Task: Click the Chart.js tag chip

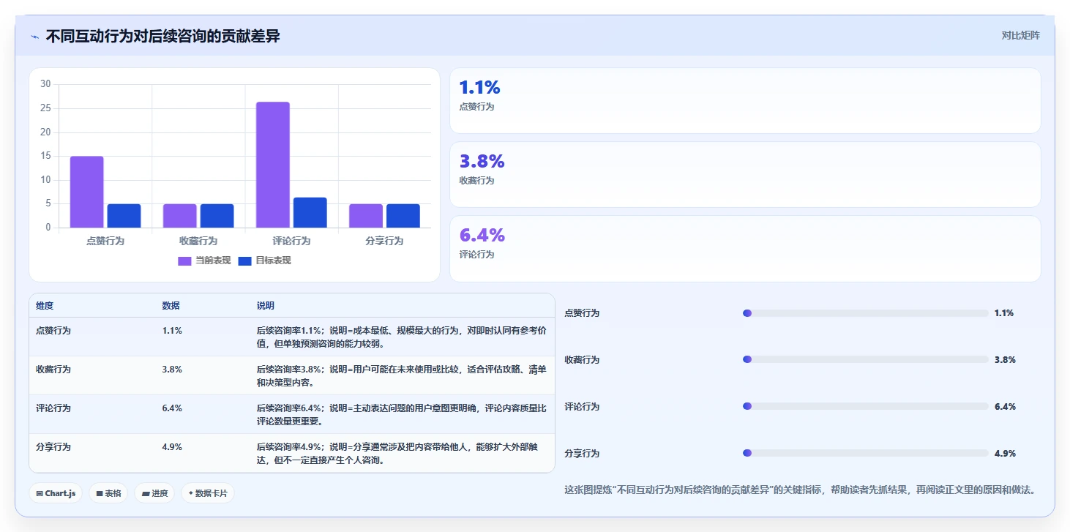Action: click(x=56, y=493)
